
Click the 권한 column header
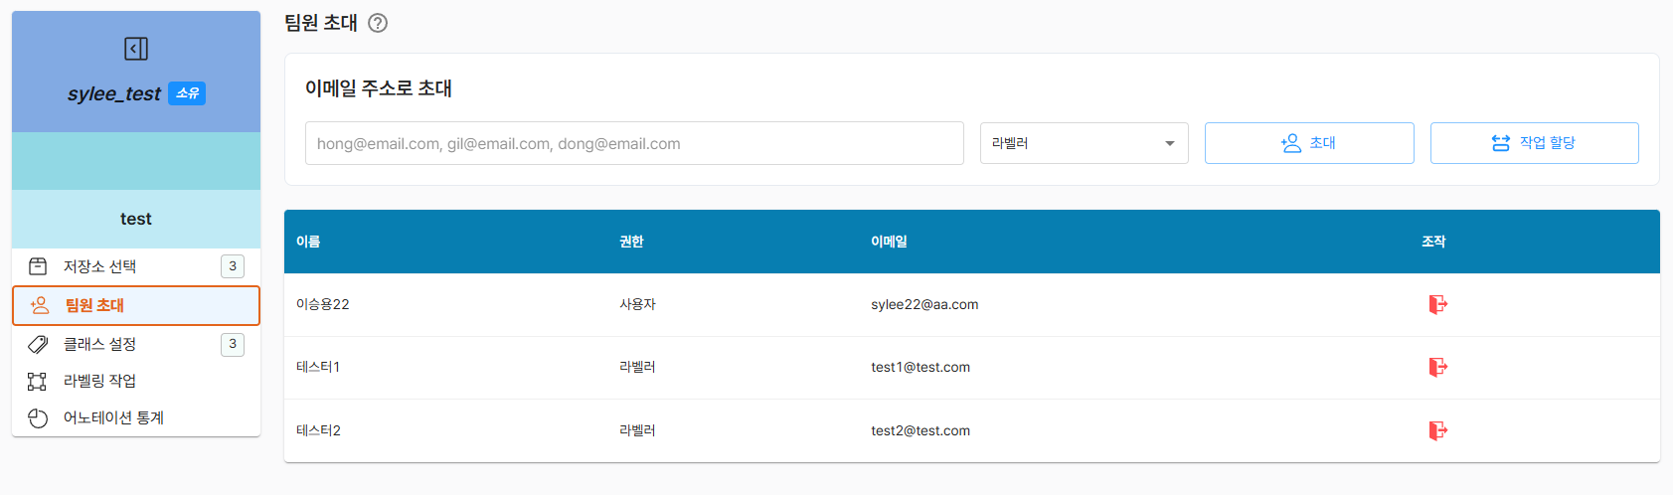(631, 242)
